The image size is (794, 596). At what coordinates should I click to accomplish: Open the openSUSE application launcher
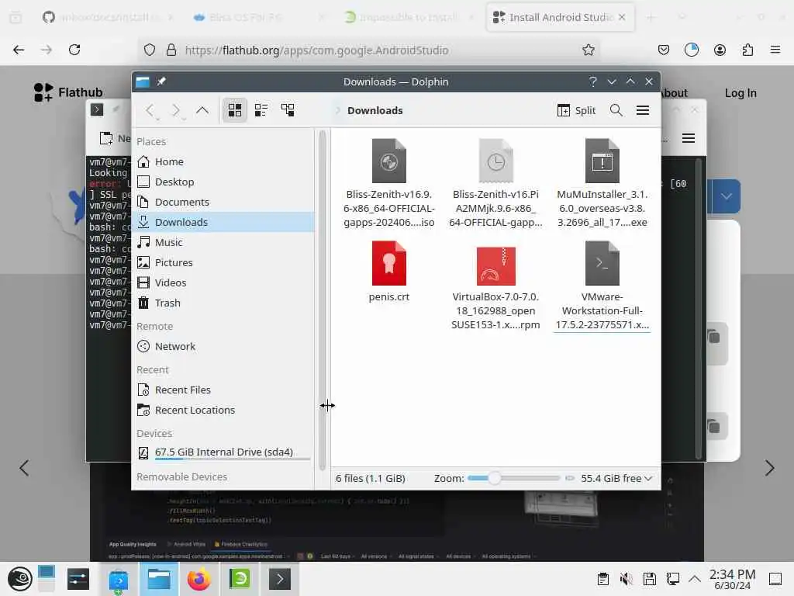(19, 579)
